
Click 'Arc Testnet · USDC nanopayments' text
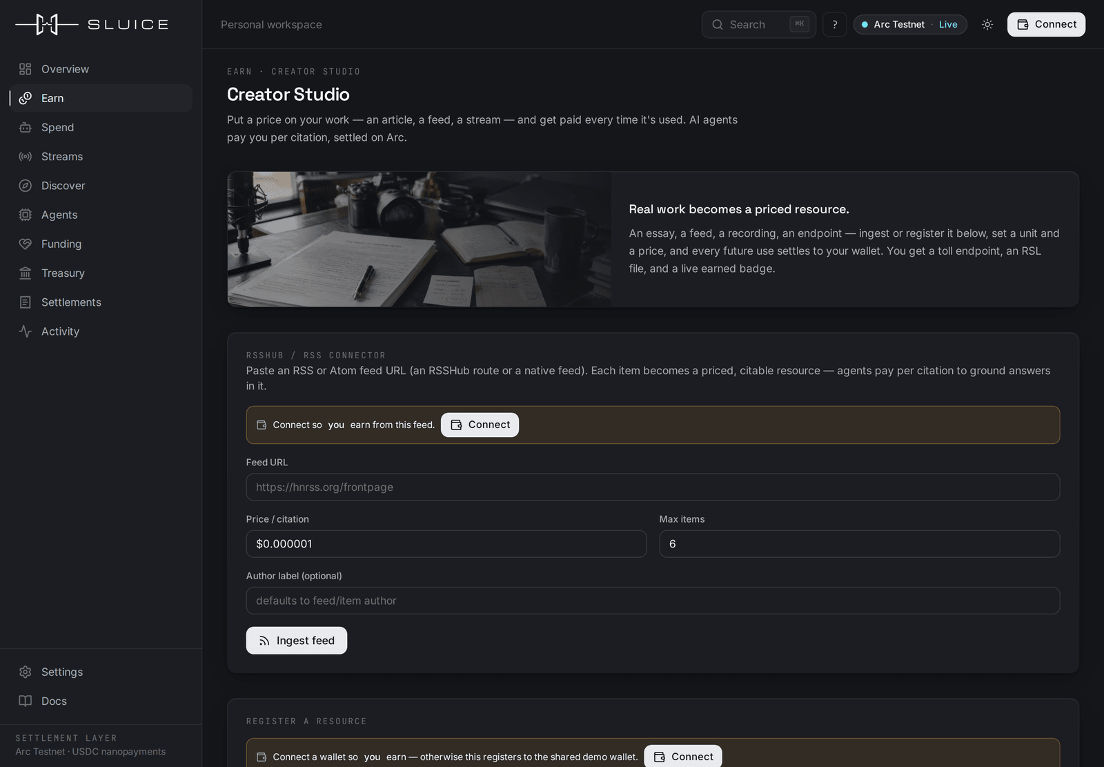(90, 752)
